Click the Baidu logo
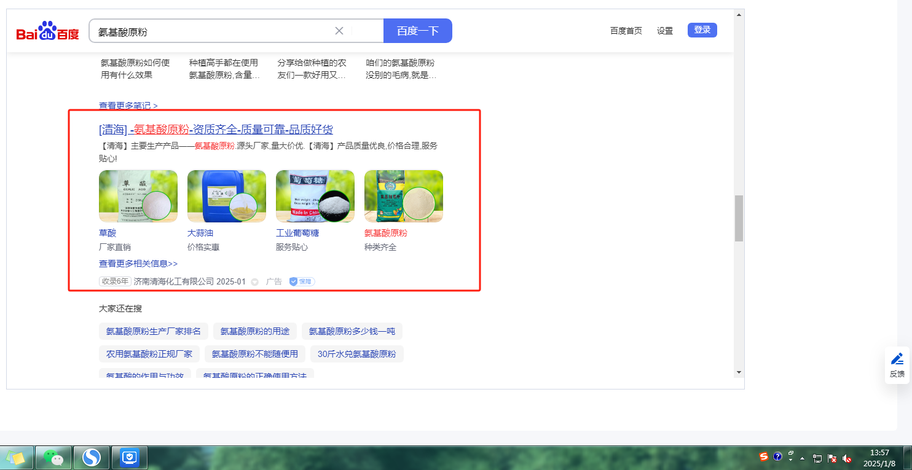 [47, 31]
